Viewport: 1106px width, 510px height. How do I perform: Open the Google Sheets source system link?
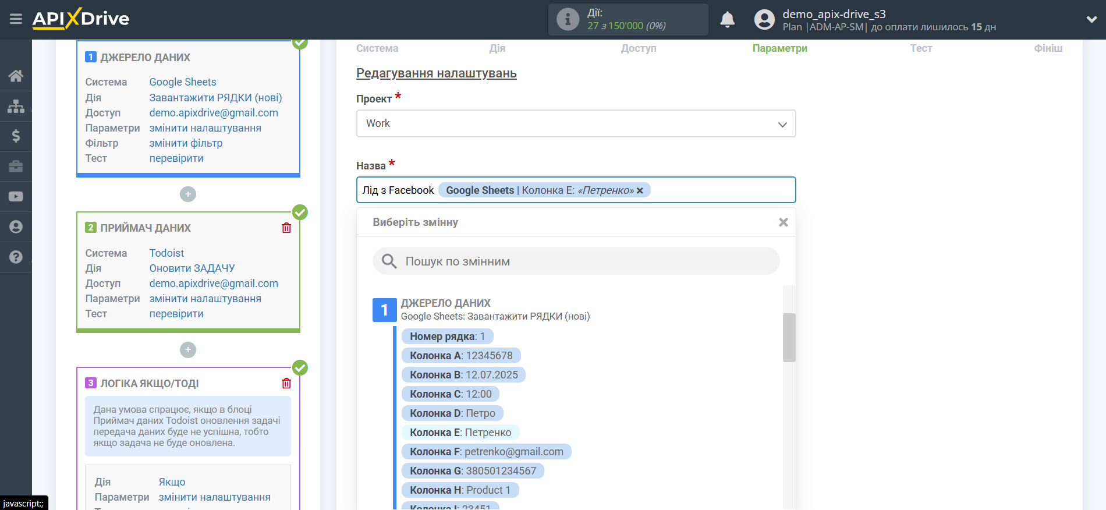pos(183,82)
